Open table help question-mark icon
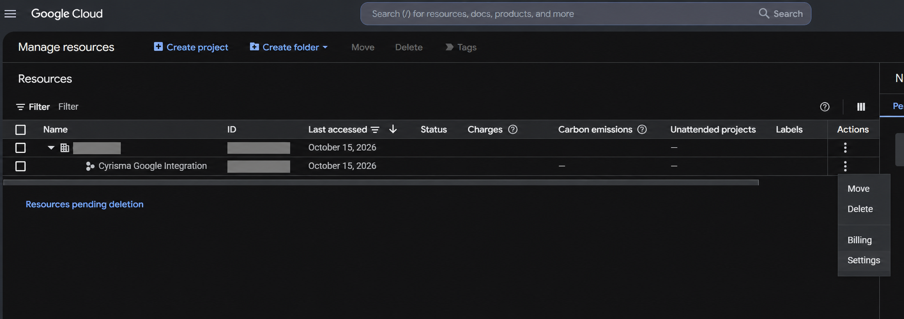This screenshot has height=319, width=904. coord(825,107)
